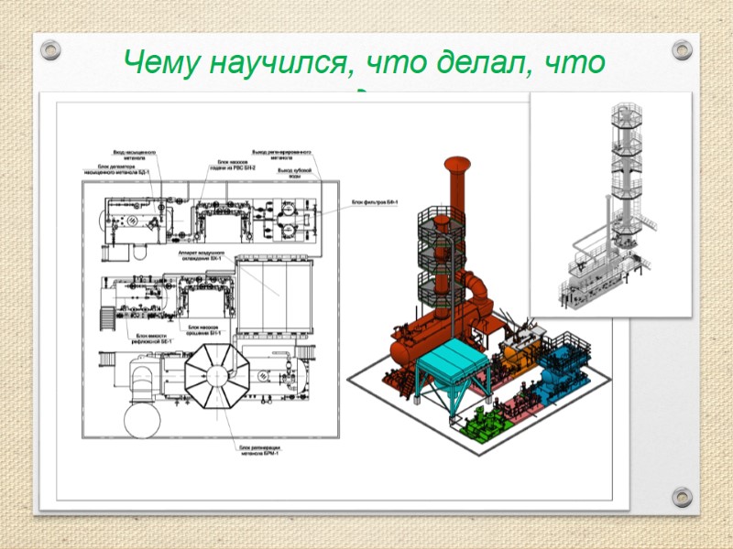Screen dimensions: 733x549
Task: Click the label "Блок емкости рефлюксной БЕ-1"
Action: coord(151,339)
